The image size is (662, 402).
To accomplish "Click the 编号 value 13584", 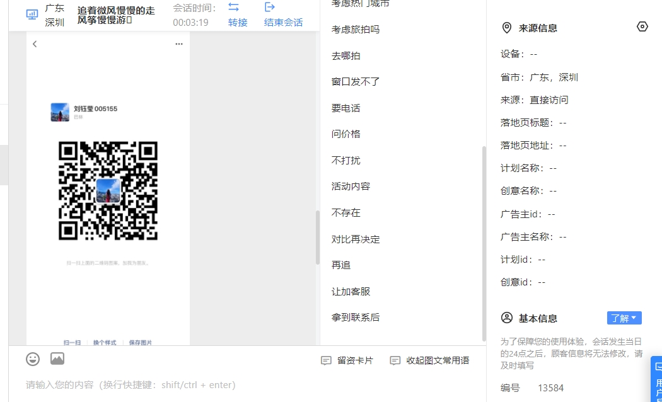I will [550, 388].
